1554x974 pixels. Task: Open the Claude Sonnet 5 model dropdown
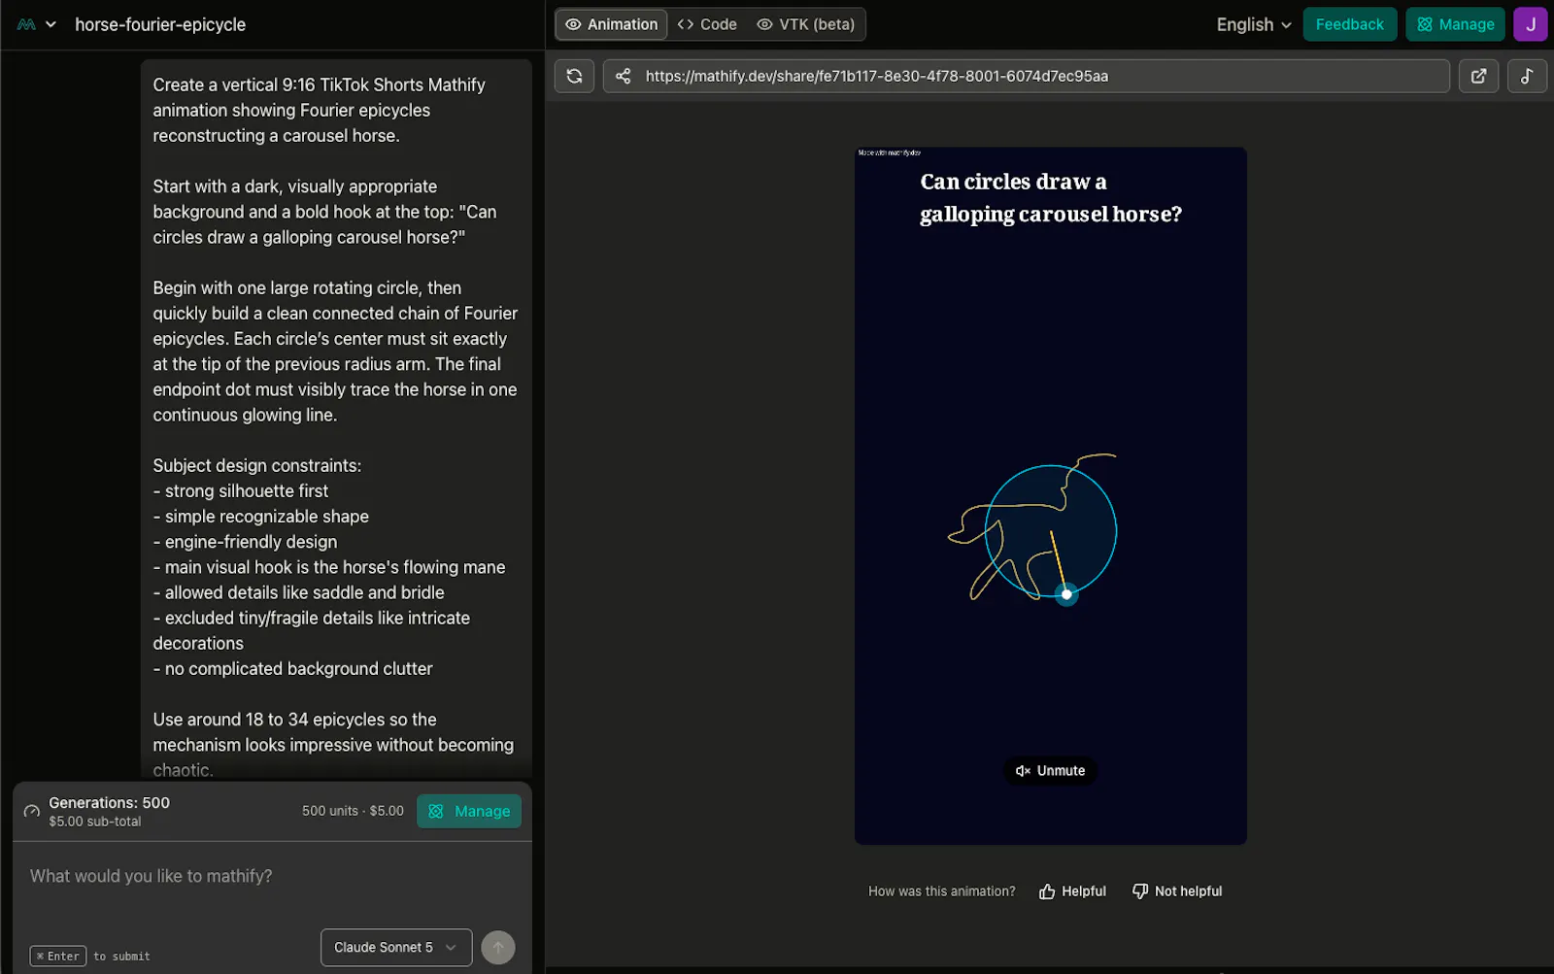396,948
